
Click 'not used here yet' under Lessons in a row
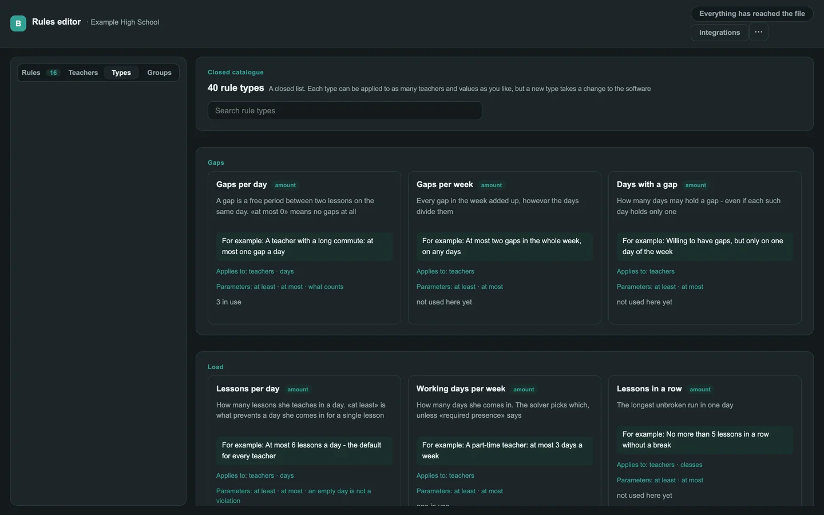point(644,496)
